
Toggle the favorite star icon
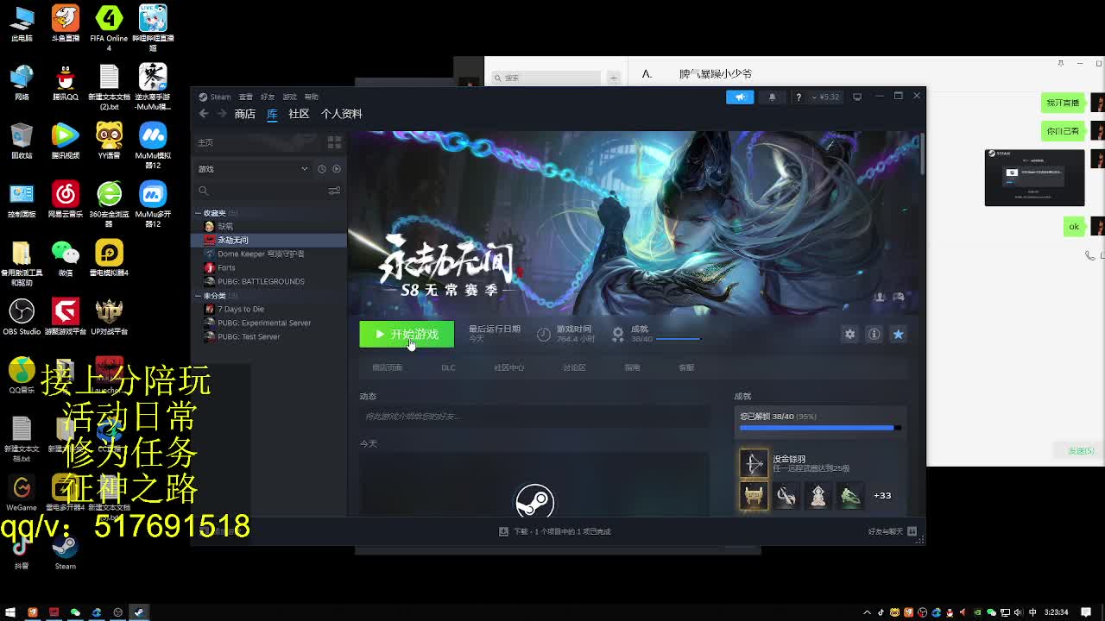898,335
